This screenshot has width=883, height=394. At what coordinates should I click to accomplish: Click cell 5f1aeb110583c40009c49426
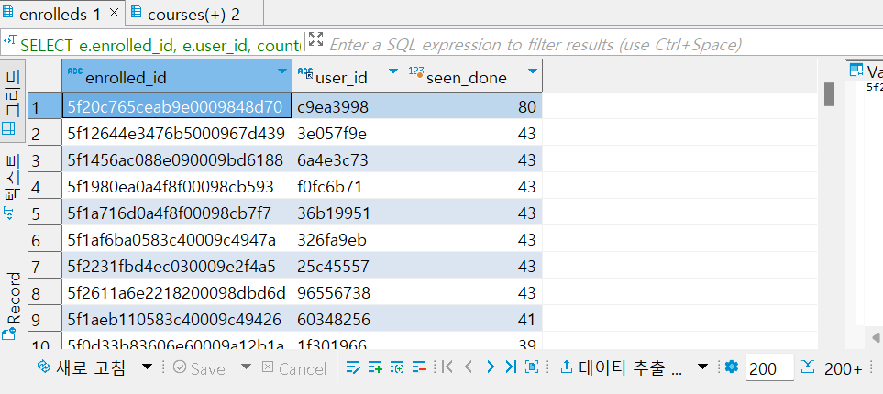(177, 320)
